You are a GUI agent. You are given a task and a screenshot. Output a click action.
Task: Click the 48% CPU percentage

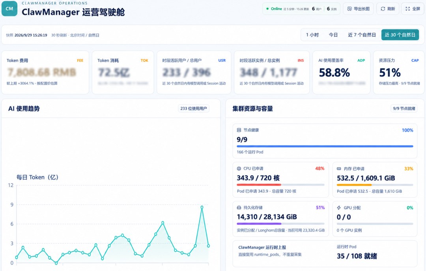(x=320, y=169)
